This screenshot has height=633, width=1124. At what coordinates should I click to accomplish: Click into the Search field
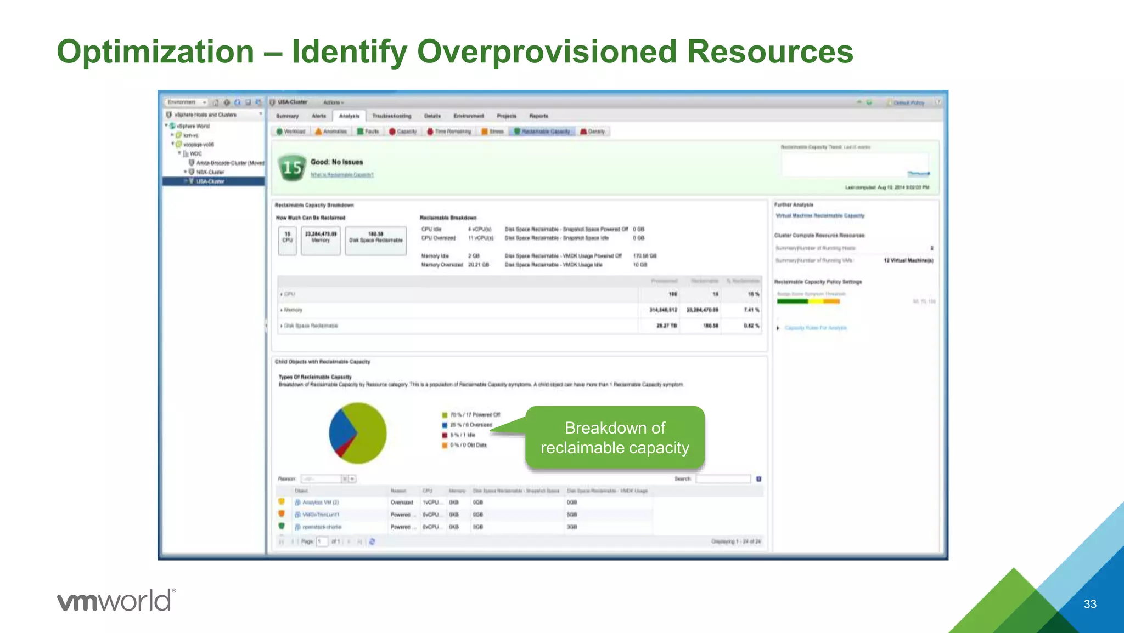723,479
